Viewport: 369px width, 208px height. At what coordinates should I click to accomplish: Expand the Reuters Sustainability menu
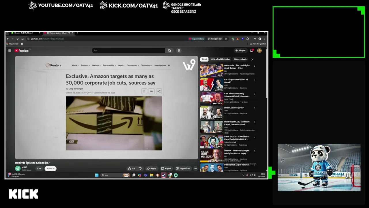pyautogui.click(x=110, y=65)
